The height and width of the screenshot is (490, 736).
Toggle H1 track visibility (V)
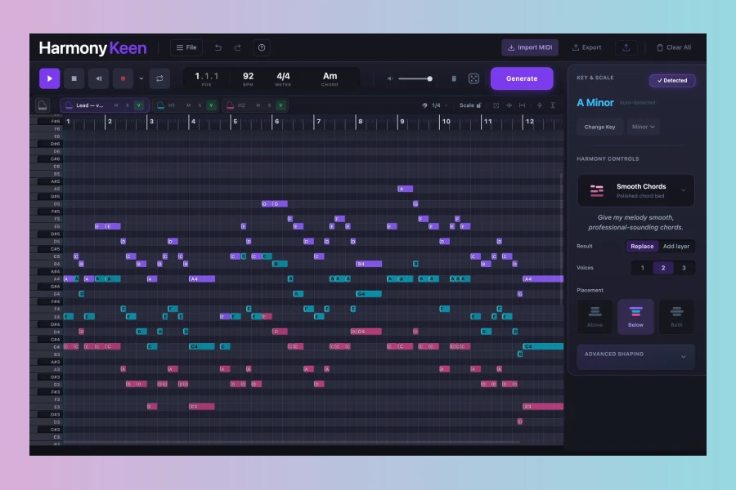pos(211,105)
